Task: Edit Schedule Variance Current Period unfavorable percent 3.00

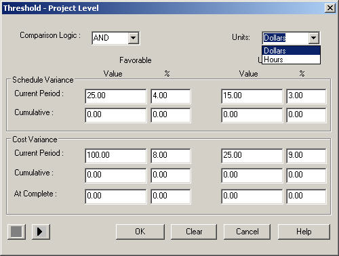Action: click(x=306, y=96)
